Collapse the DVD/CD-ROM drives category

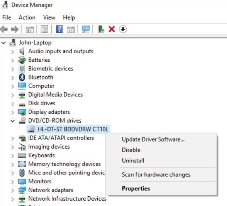click(13, 121)
